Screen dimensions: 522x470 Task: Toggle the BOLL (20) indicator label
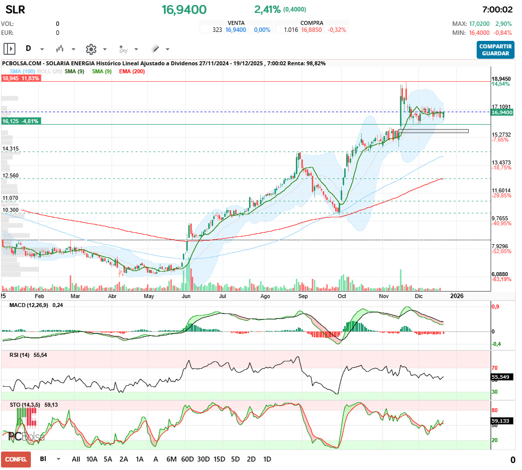pyautogui.click(x=50, y=72)
